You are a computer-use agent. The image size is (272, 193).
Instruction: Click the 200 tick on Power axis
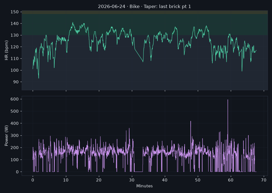tap(15, 148)
